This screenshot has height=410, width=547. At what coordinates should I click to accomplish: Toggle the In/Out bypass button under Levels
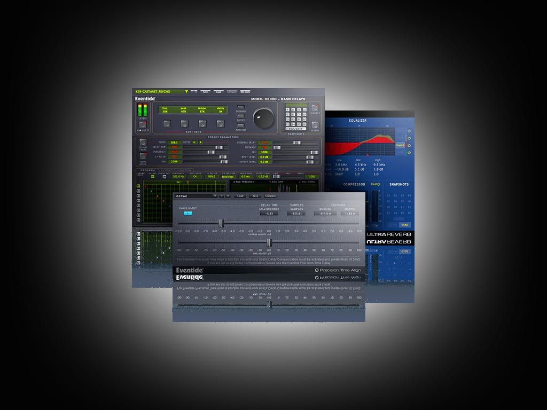pyautogui.click(x=143, y=125)
